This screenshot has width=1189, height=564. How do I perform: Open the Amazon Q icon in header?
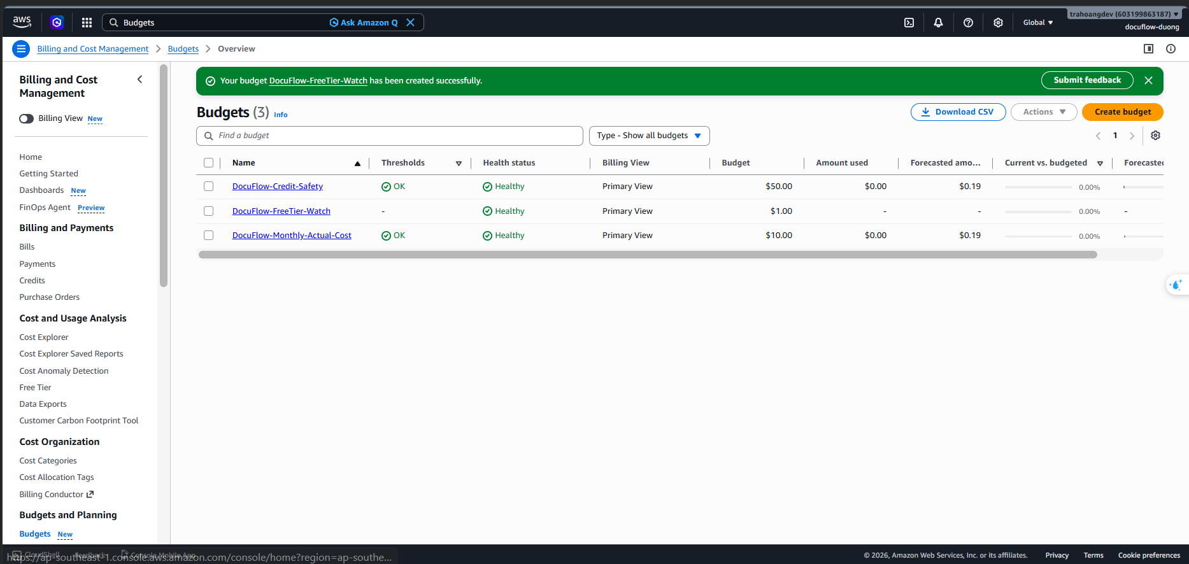click(x=57, y=22)
